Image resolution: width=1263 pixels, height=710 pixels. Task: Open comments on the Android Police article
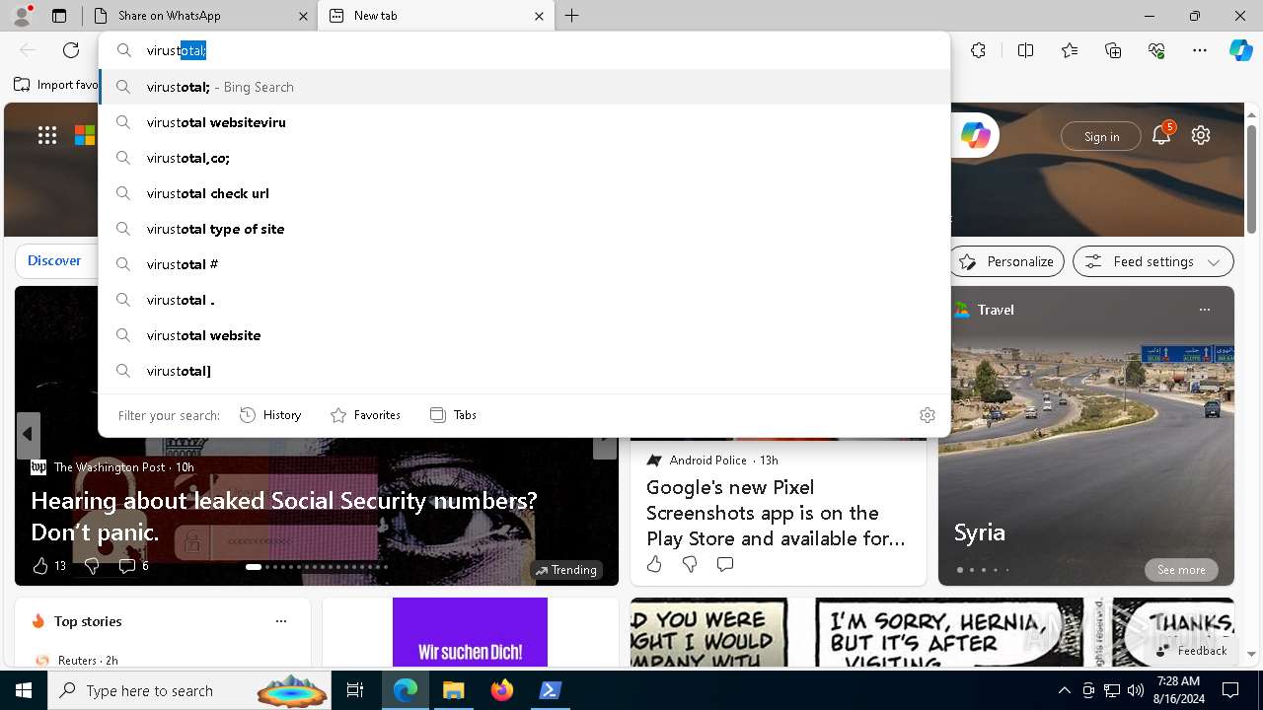pyautogui.click(x=725, y=564)
